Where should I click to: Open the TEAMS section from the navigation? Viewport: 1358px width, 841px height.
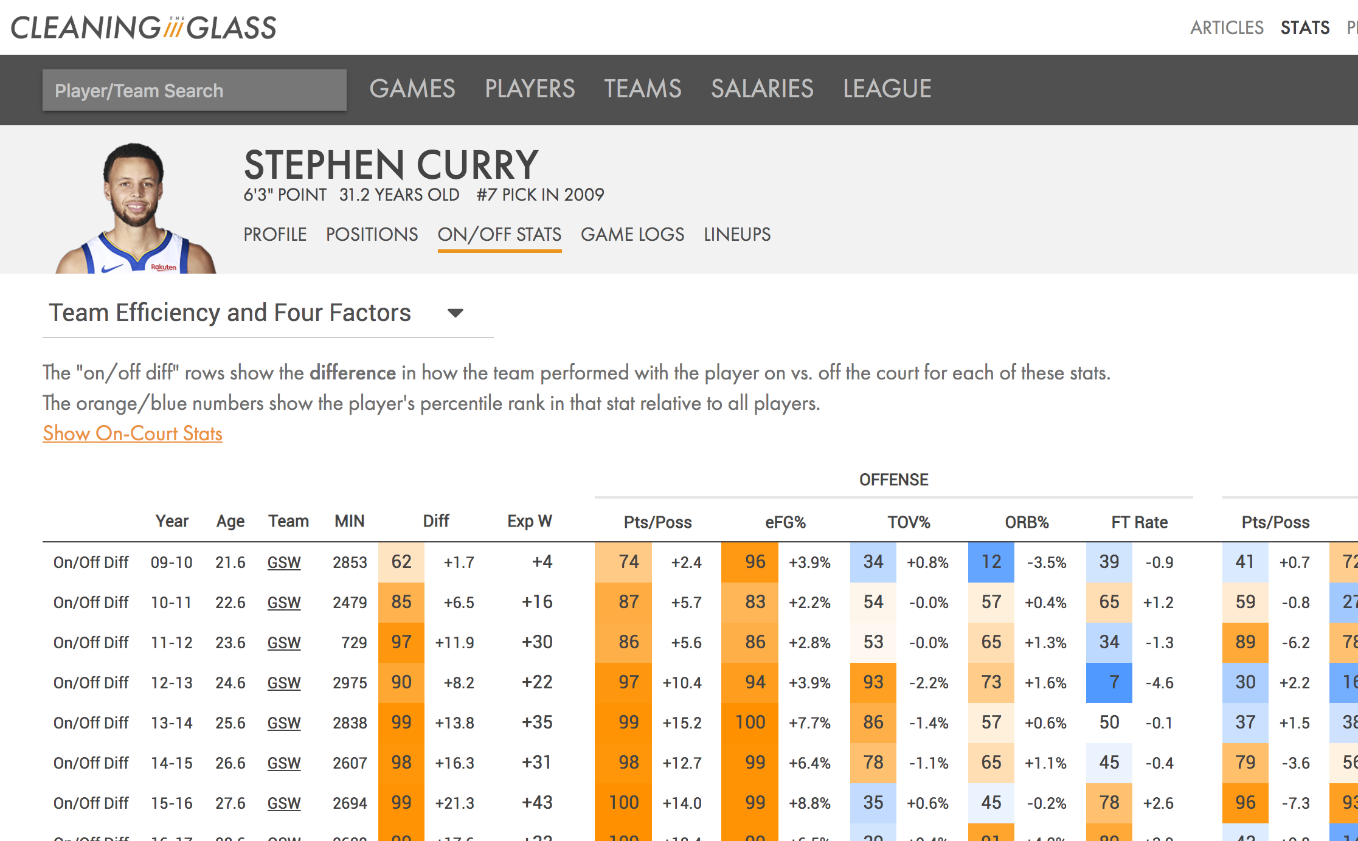click(642, 89)
